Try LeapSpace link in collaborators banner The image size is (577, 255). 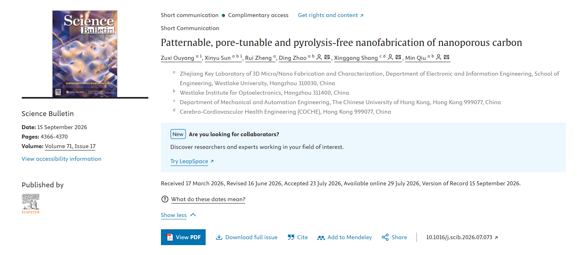(x=192, y=161)
